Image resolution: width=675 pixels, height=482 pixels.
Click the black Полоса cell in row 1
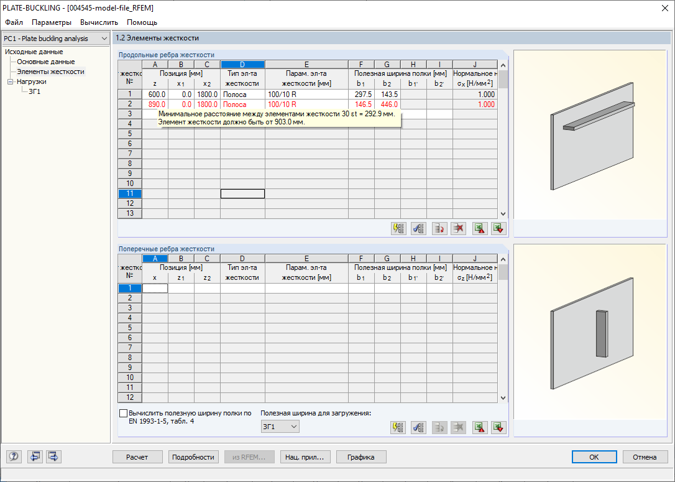pyautogui.click(x=242, y=95)
